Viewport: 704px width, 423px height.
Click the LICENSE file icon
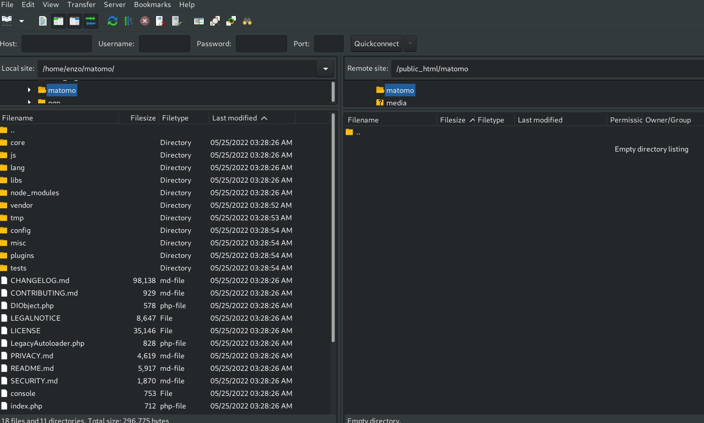pos(5,331)
